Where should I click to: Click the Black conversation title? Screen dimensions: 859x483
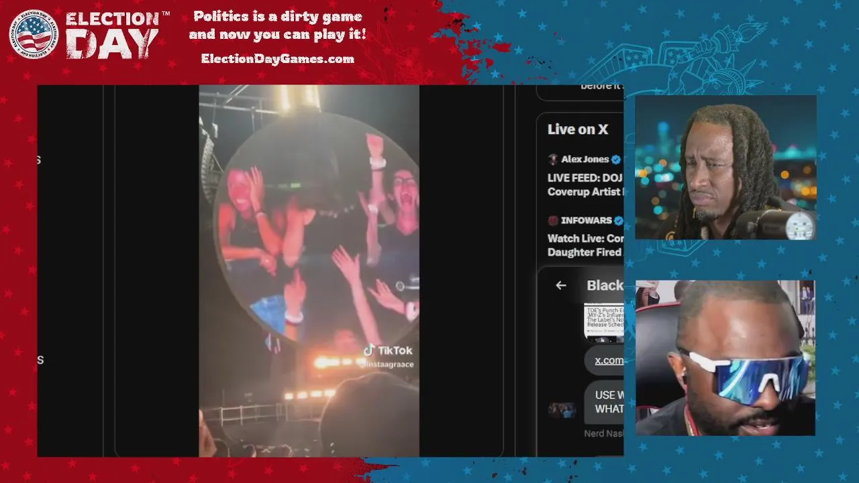[x=605, y=285]
